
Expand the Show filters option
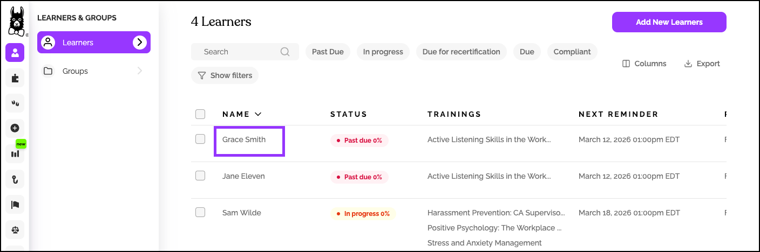[225, 75]
